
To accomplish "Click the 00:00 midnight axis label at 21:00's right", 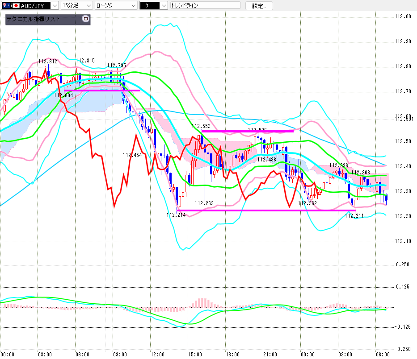I will [307, 355].
